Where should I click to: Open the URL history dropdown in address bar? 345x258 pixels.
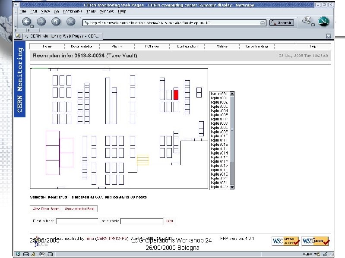pos(263,22)
